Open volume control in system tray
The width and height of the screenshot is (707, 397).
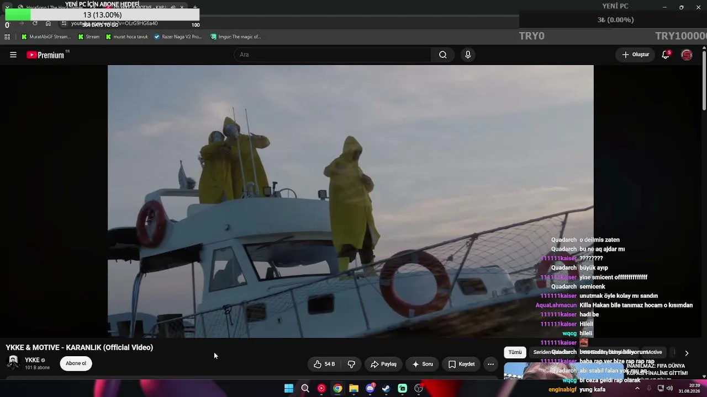point(669,388)
